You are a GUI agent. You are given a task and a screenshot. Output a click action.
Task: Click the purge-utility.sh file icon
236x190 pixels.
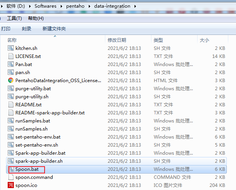[x=11, y=96]
